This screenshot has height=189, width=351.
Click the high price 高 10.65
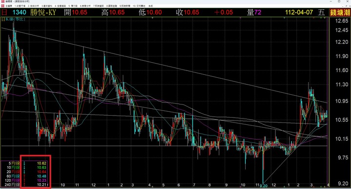click(113, 12)
